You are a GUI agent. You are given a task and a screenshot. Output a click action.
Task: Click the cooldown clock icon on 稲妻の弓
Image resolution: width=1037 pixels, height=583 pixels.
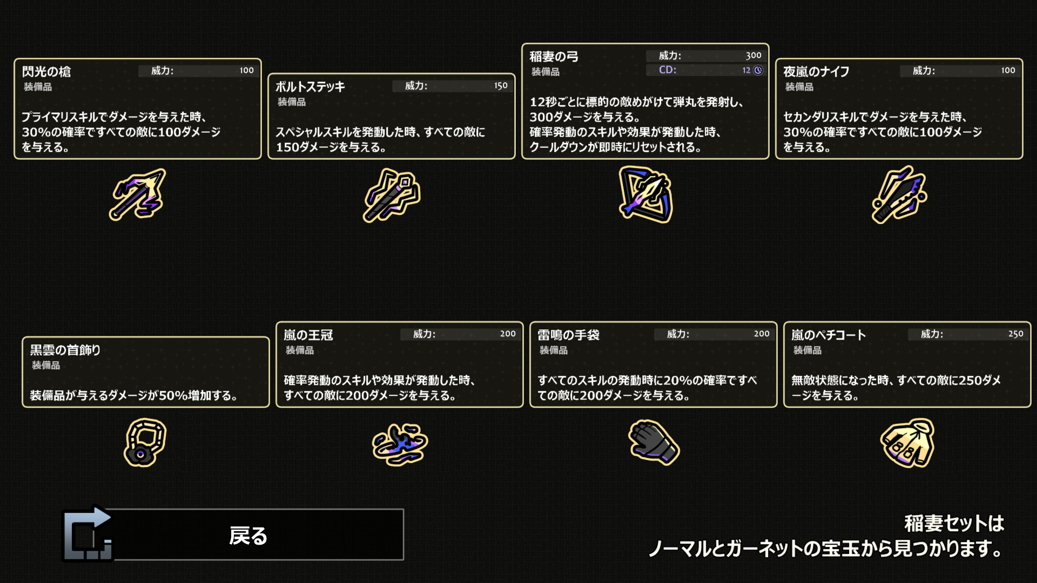758,70
